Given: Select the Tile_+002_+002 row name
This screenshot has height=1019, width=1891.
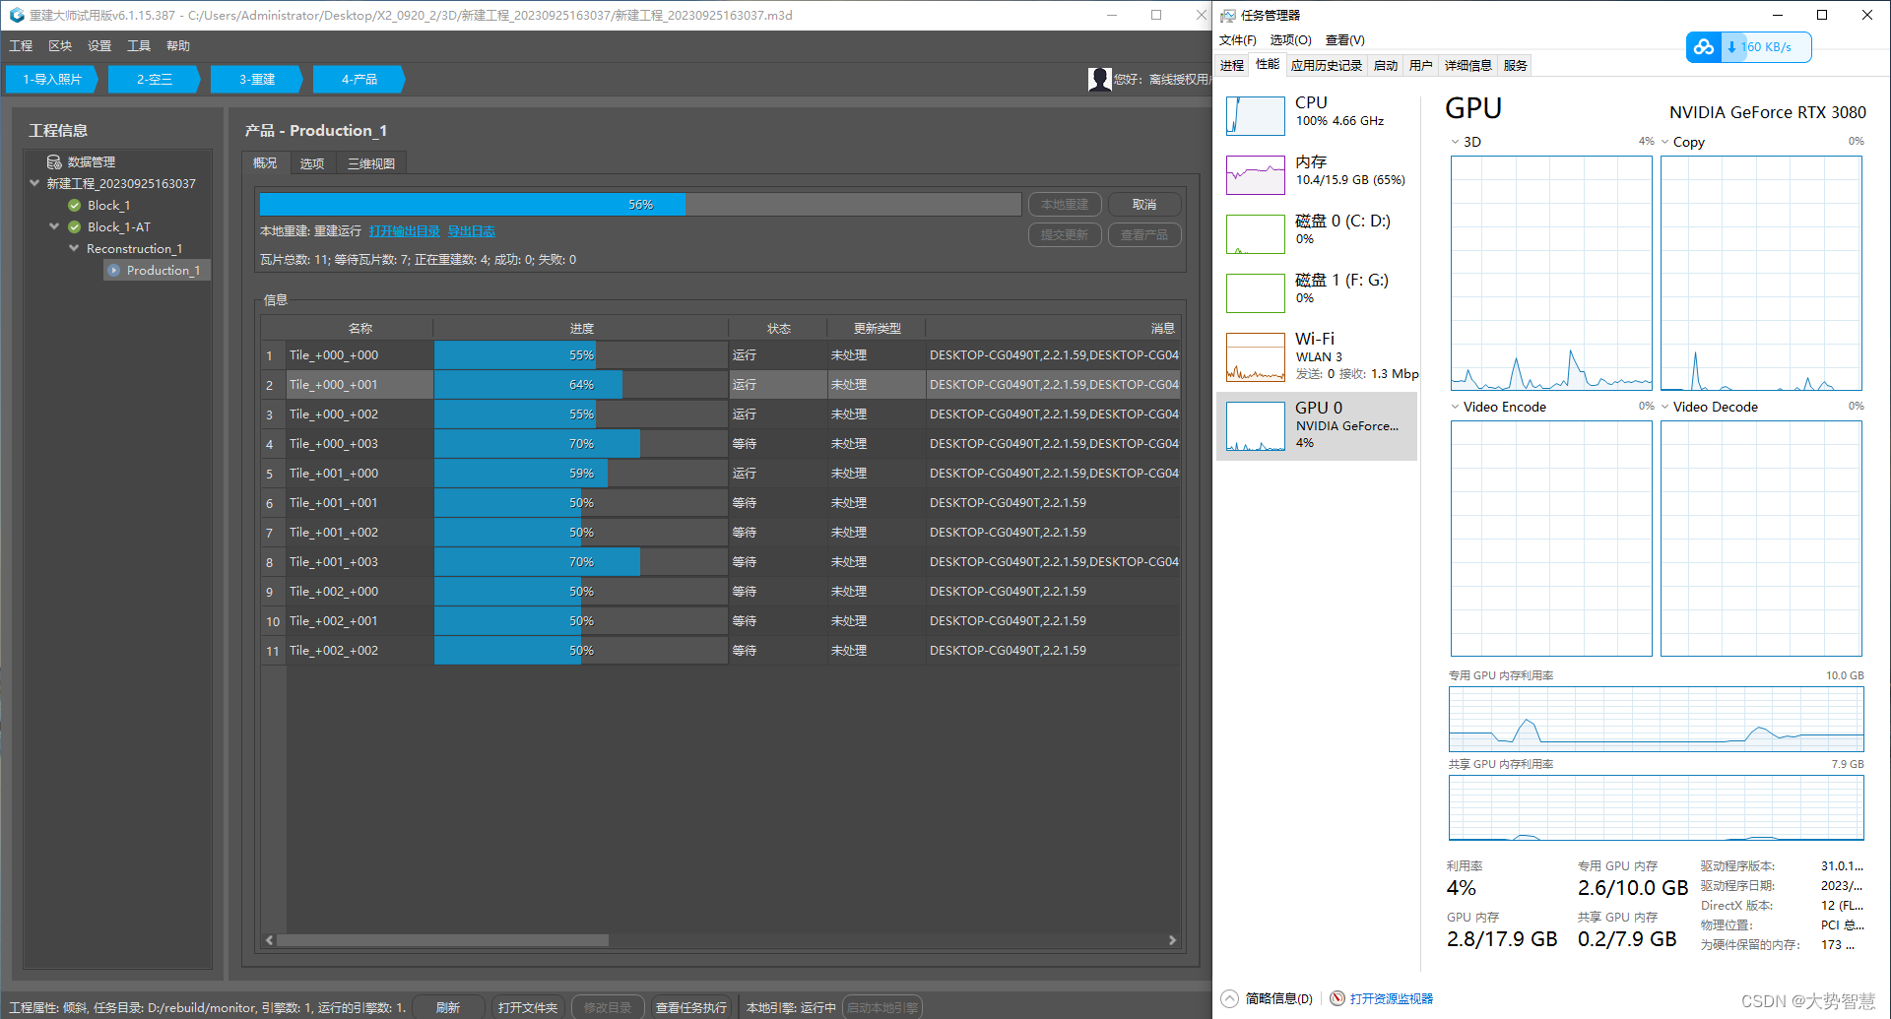Looking at the screenshot, I should [x=334, y=651].
